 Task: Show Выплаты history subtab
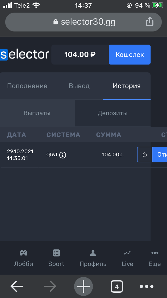[x=37, y=113]
